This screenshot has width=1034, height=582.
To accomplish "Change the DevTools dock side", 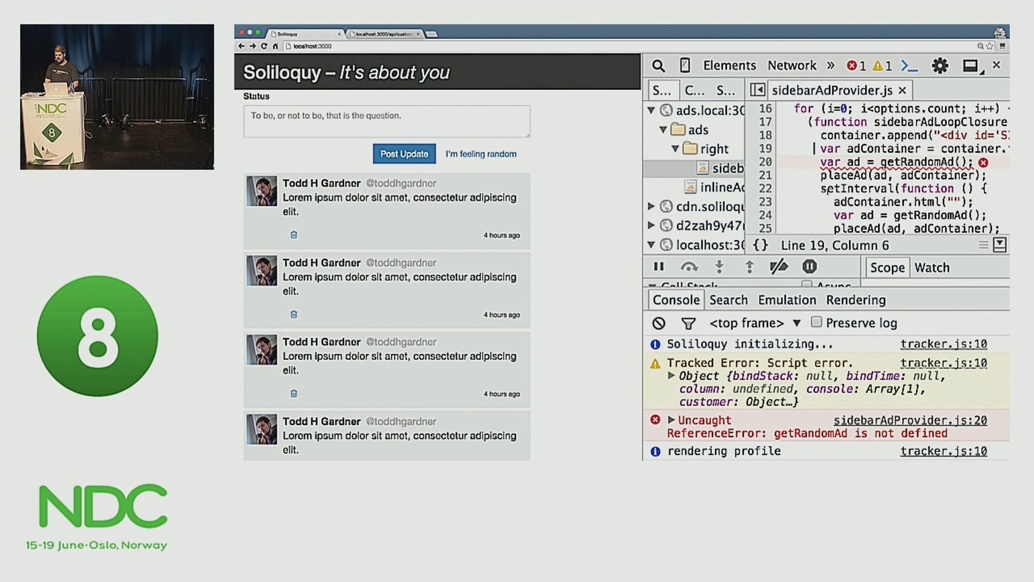I will [x=972, y=66].
